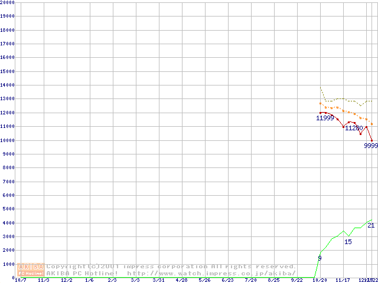Select the 10/20 date on the x-axis
Image resolution: width=378 pixels, height=283 pixels.
320,281
